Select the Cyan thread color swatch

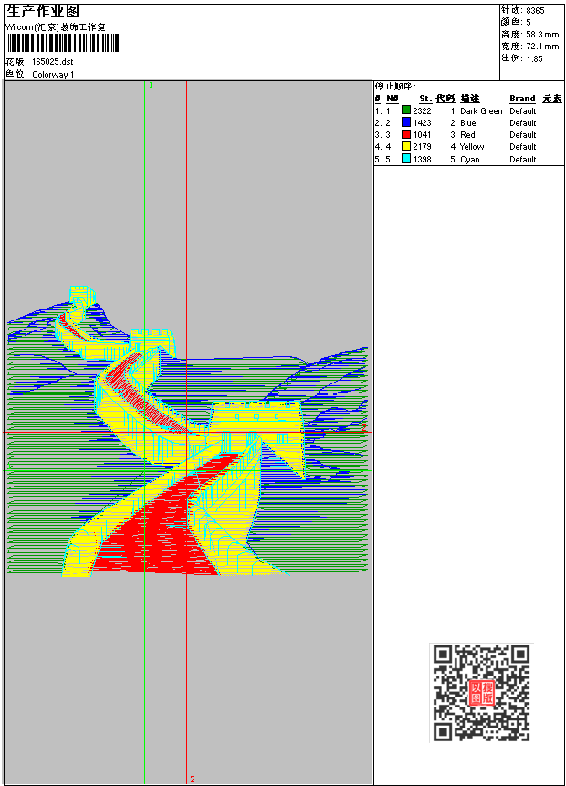coord(406,159)
